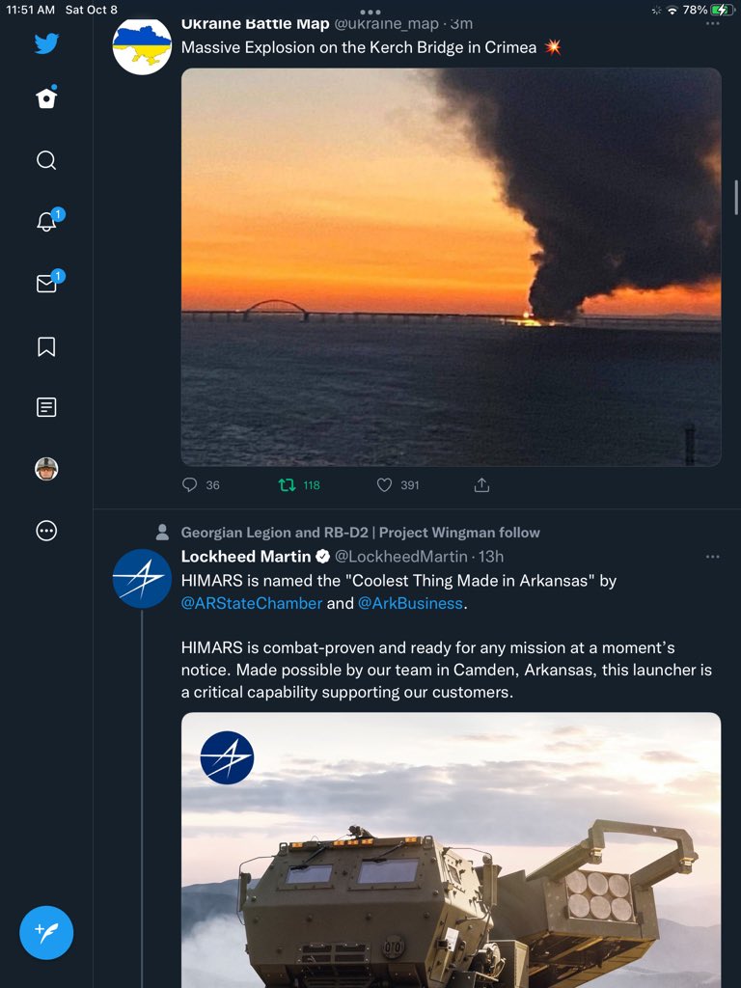Open the Twitter bird logo
The height and width of the screenshot is (988, 741).
pyautogui.click(x=46, y=43)
